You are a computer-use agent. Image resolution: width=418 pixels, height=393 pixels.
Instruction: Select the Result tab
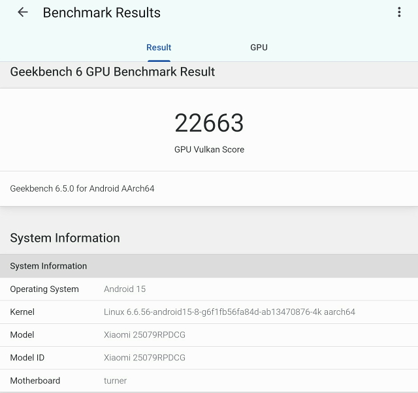click(159, 47)
